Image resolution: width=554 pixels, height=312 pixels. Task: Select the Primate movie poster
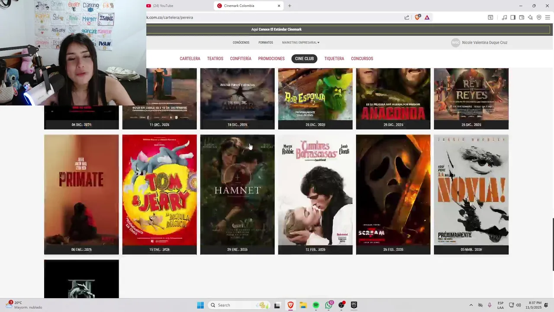(81, 194)
